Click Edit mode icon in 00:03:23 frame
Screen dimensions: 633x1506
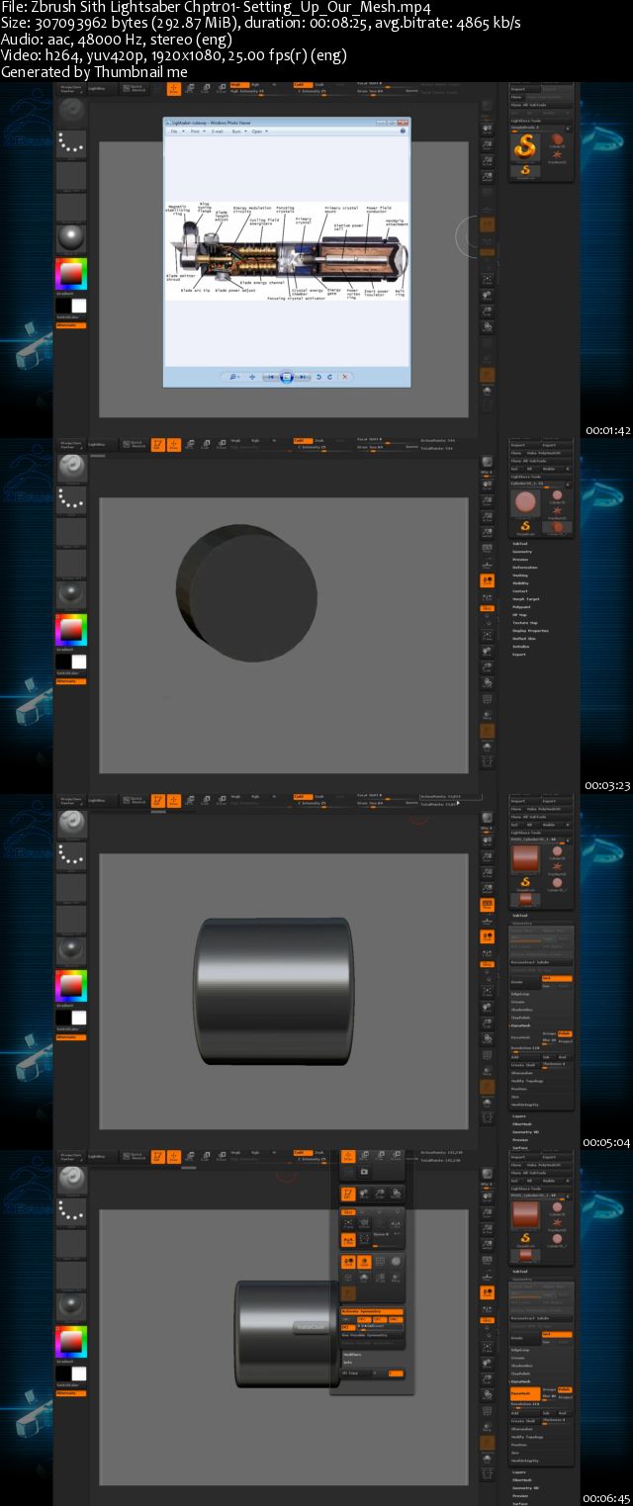click(158, 447)
